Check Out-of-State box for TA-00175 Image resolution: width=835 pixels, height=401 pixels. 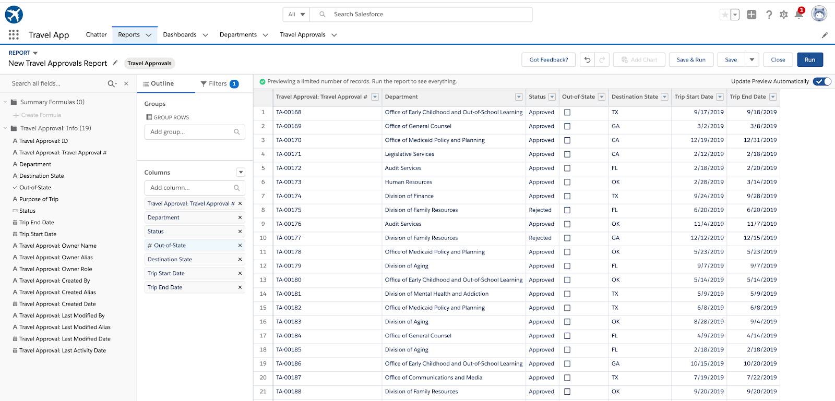567,210
